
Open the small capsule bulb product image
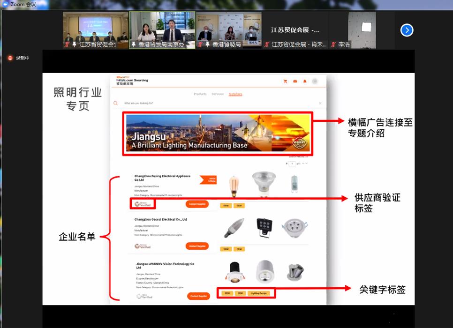click(x=294, y=184)
